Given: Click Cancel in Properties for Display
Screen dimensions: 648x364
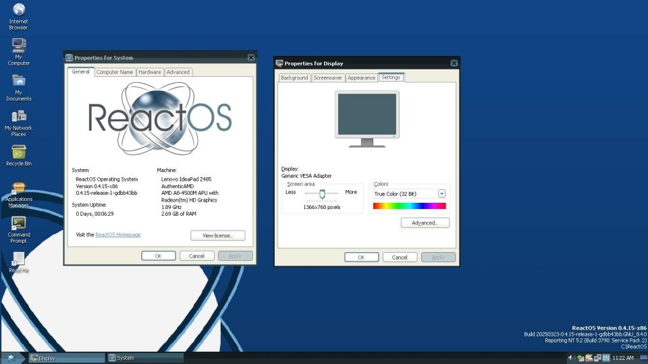Looking at the screenshot, I should pos(400,257).
